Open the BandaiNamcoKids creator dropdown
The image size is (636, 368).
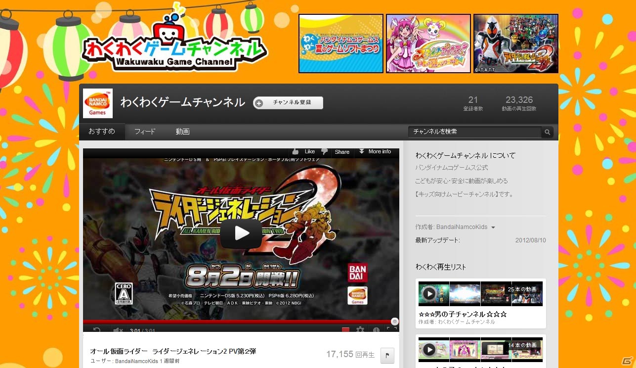point(493,227)
